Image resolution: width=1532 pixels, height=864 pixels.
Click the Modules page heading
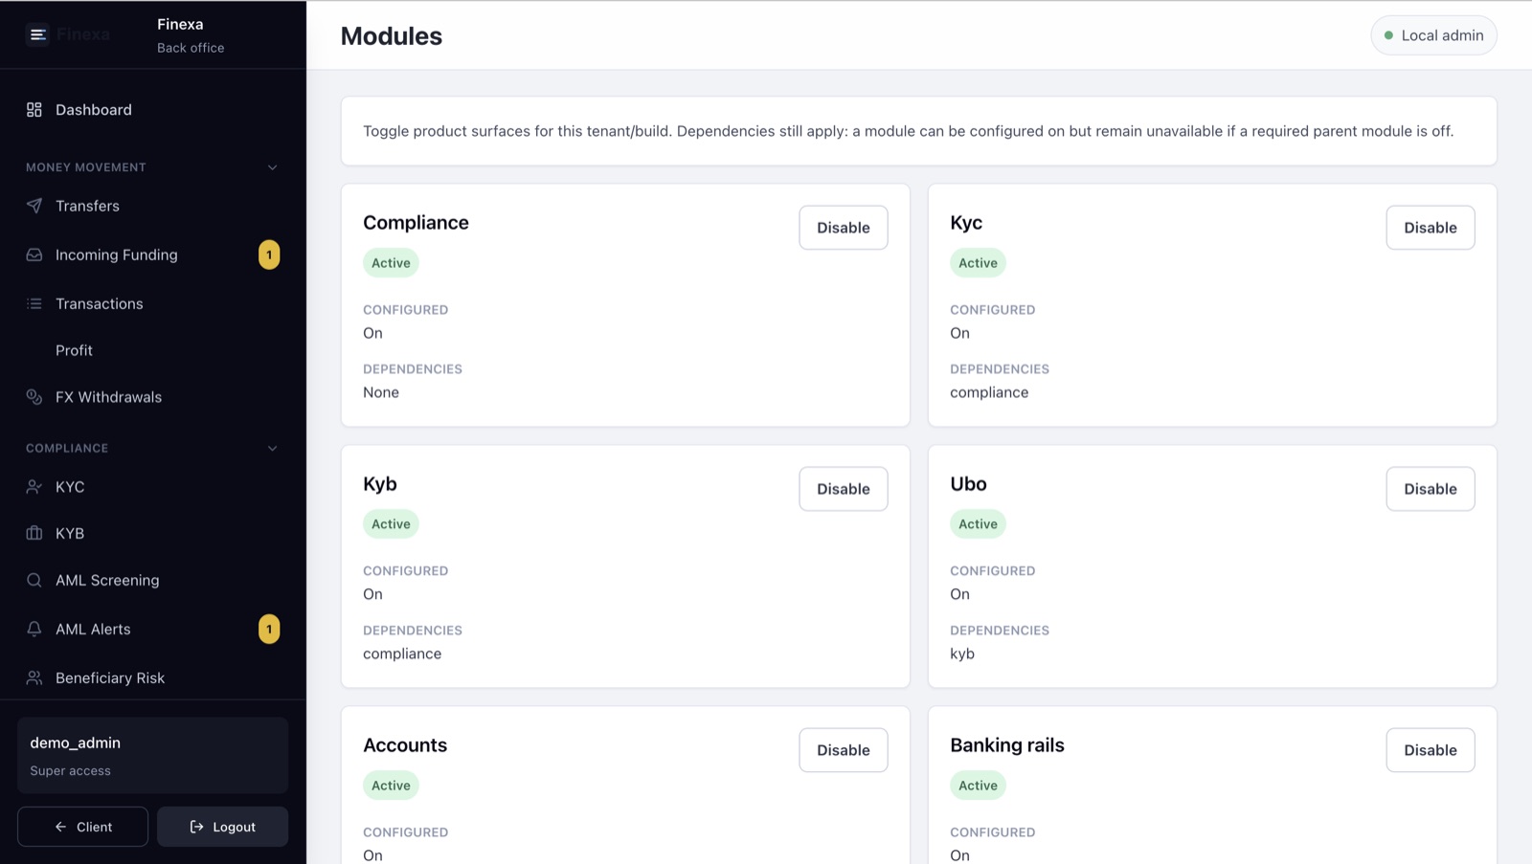(x=392, y=36)
